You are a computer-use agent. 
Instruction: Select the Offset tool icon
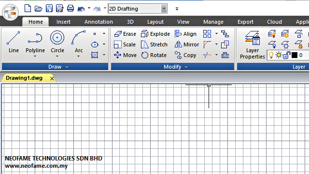[225, 55]
